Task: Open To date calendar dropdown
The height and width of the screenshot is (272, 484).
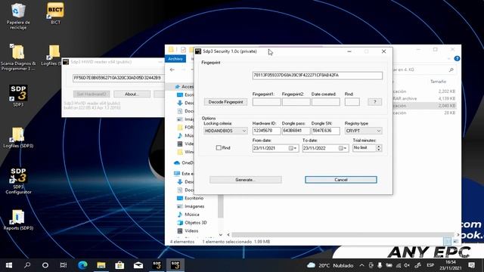Action: point(343,148)
